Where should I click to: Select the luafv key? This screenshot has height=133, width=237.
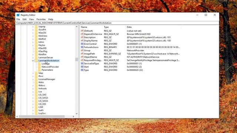(x=41, y=110)
